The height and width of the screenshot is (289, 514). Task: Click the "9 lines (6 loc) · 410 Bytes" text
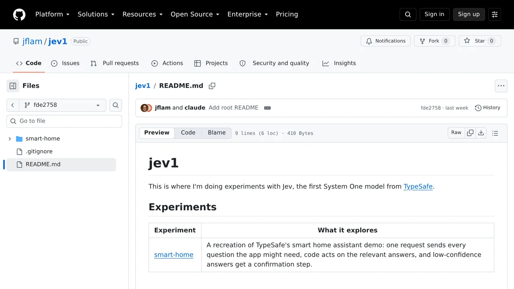[274, 133]
